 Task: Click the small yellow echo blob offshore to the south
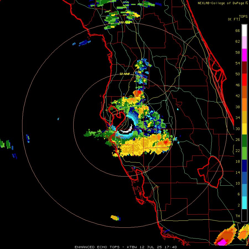[x=115, y=218]
